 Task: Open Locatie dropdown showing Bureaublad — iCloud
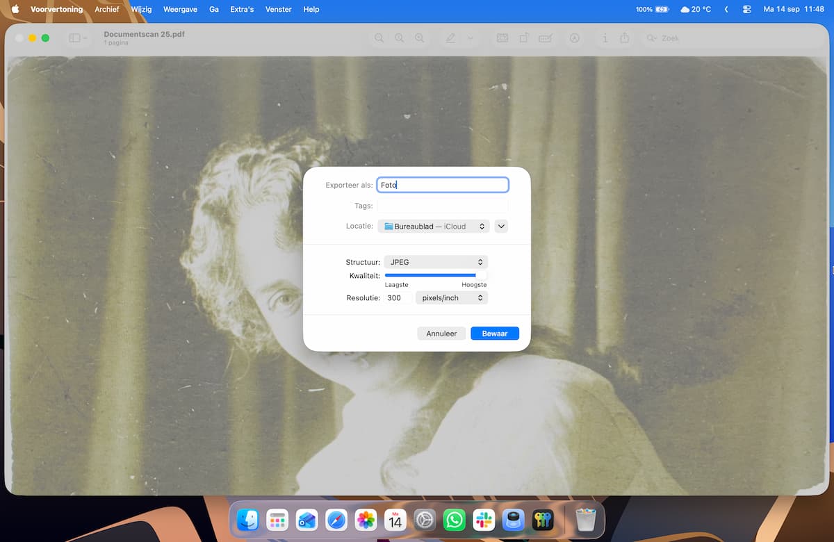[x=434, y=226]
